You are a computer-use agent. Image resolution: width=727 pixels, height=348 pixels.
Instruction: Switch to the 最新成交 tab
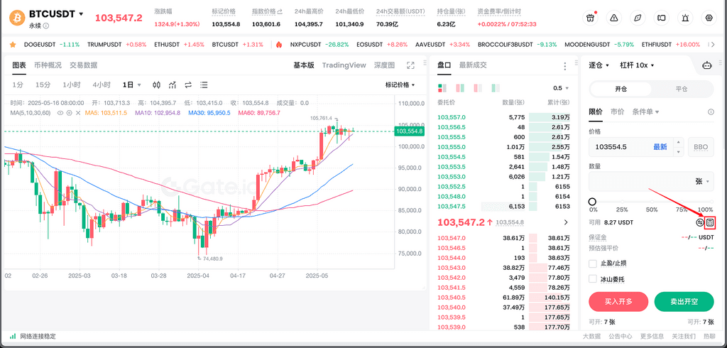coord(473,65)
